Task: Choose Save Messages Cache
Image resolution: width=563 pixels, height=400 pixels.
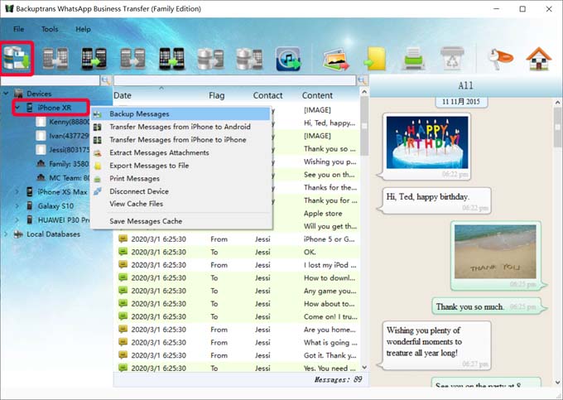Action: pos(181,221)
